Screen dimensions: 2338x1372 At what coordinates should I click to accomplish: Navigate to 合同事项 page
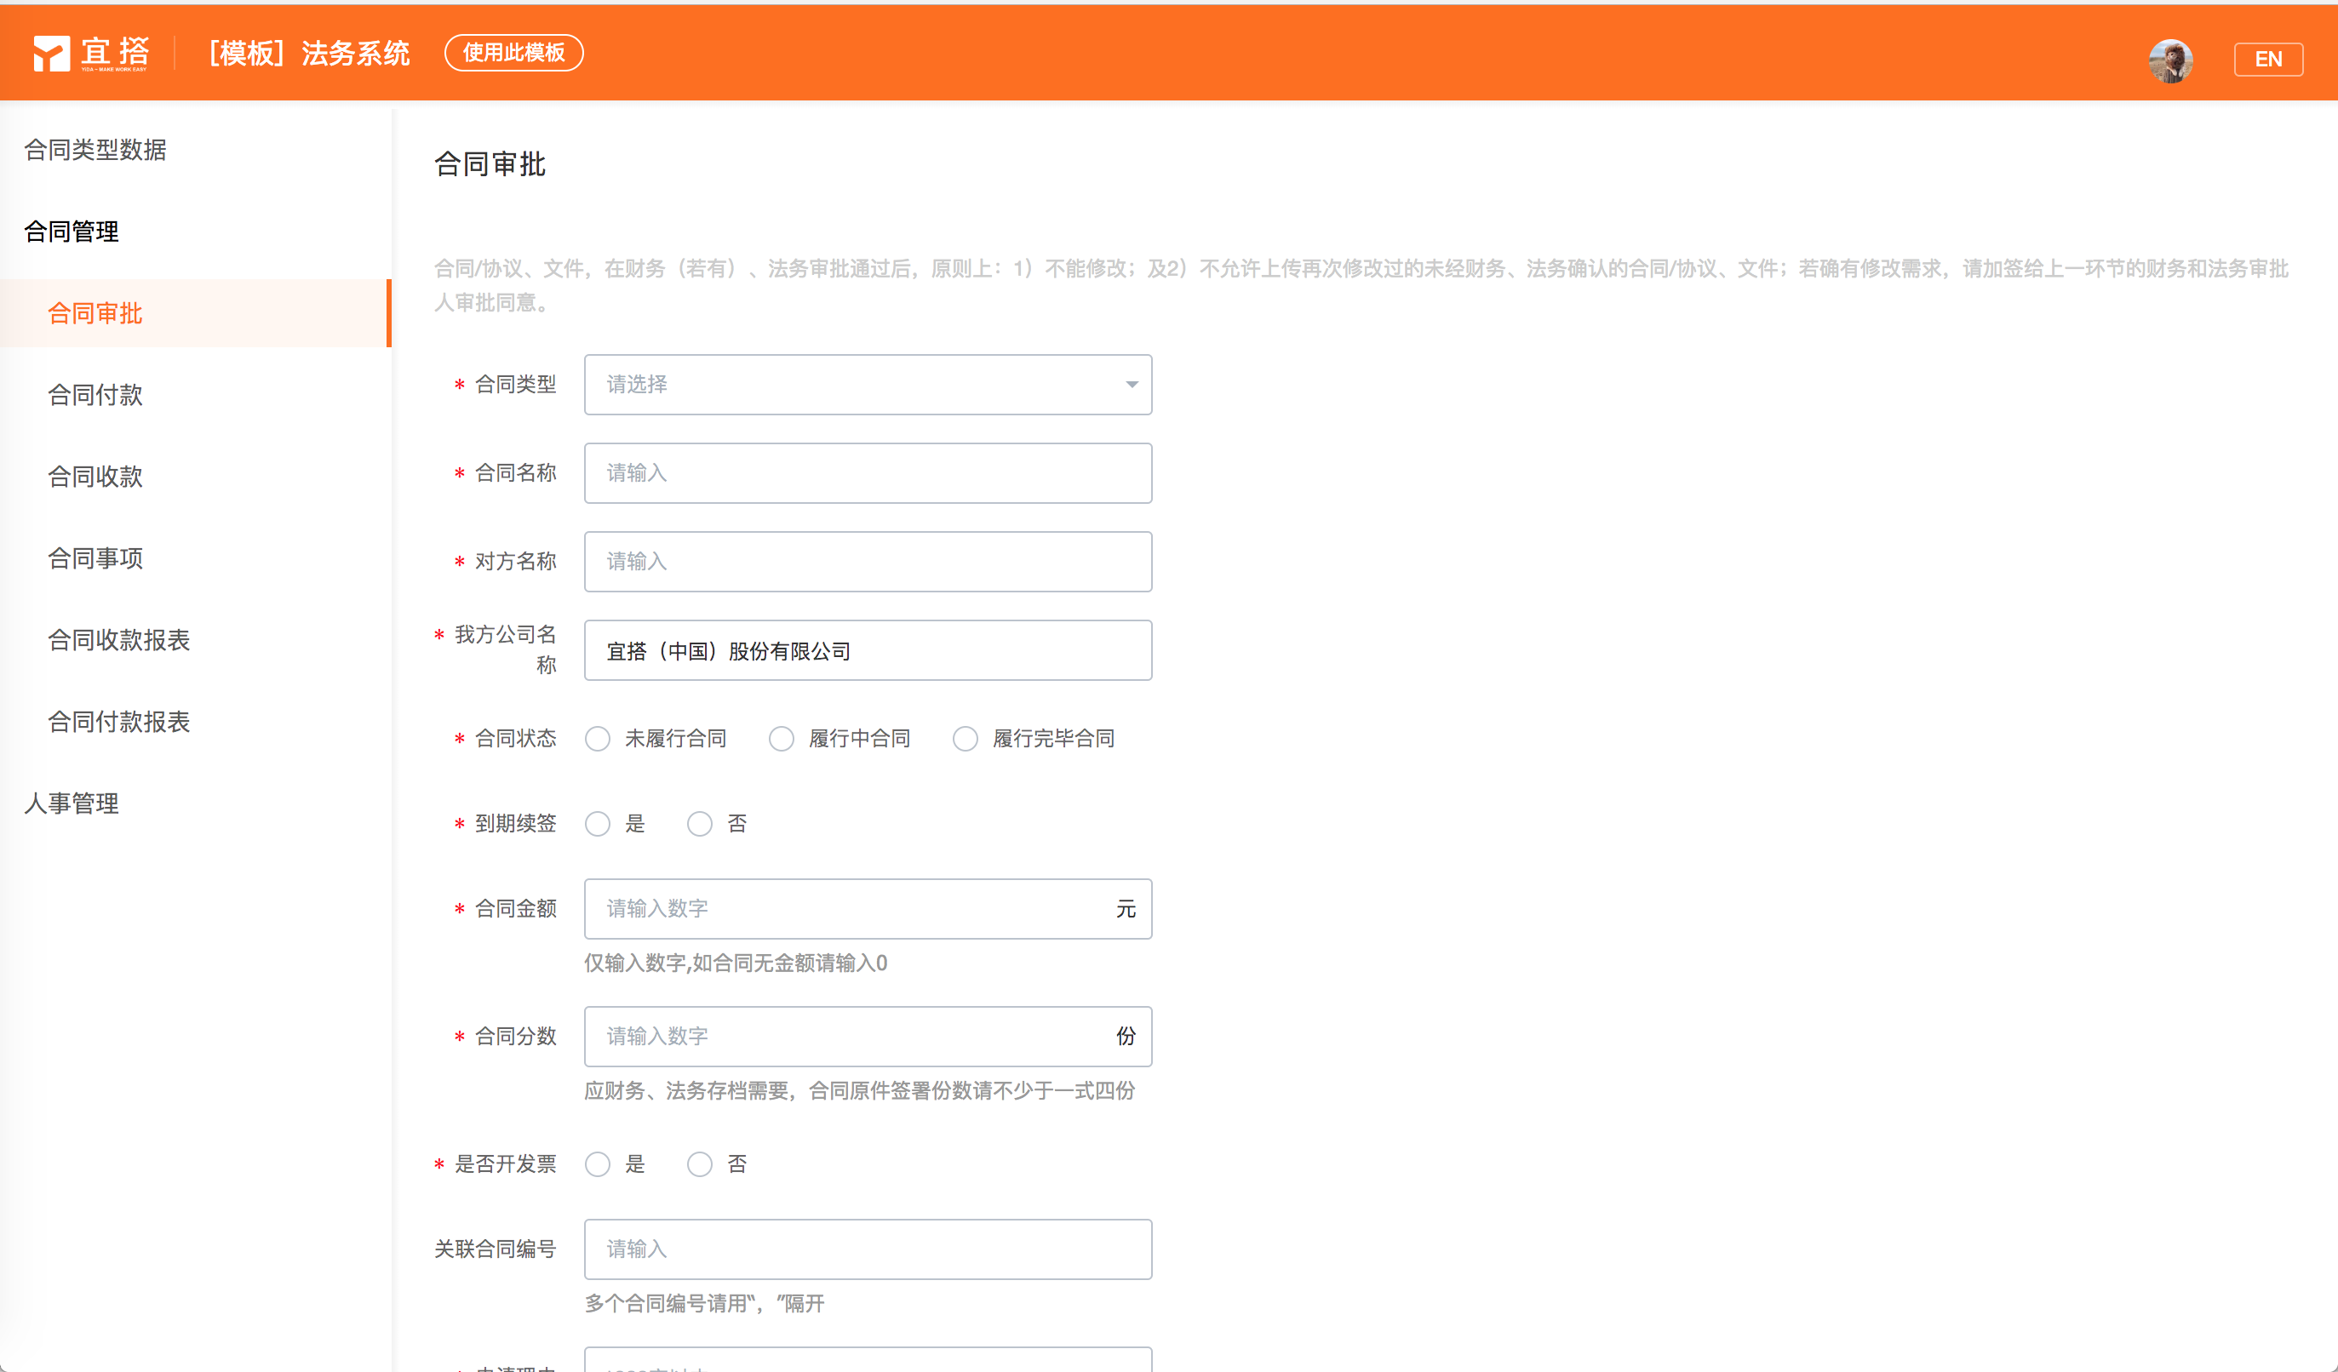(x=95, y=558)
